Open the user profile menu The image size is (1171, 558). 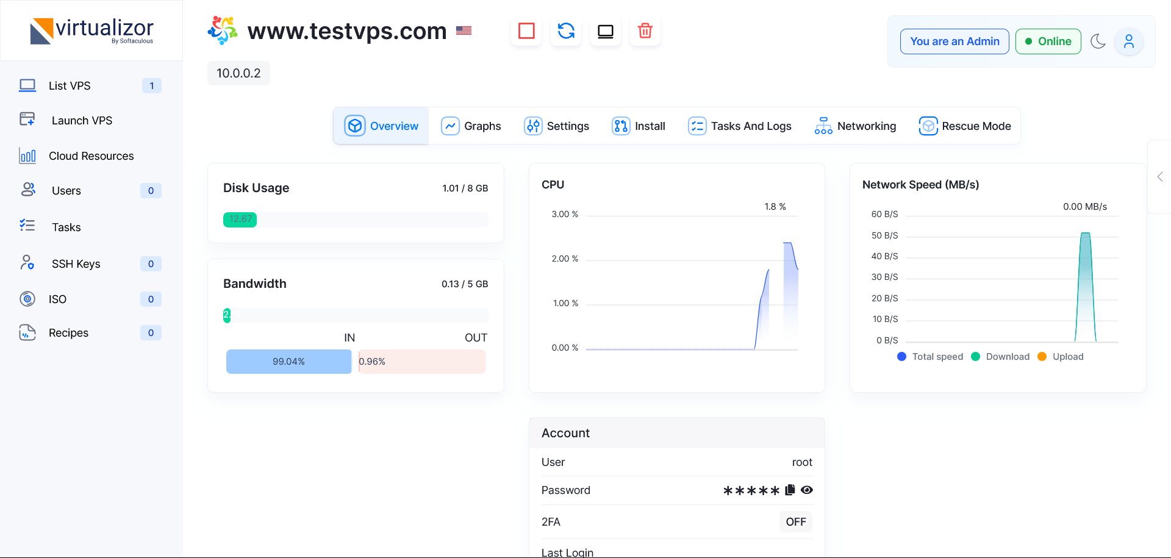coord(1128,41)
